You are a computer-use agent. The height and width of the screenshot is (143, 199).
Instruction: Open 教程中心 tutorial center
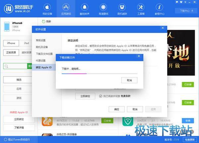point(160,9)
